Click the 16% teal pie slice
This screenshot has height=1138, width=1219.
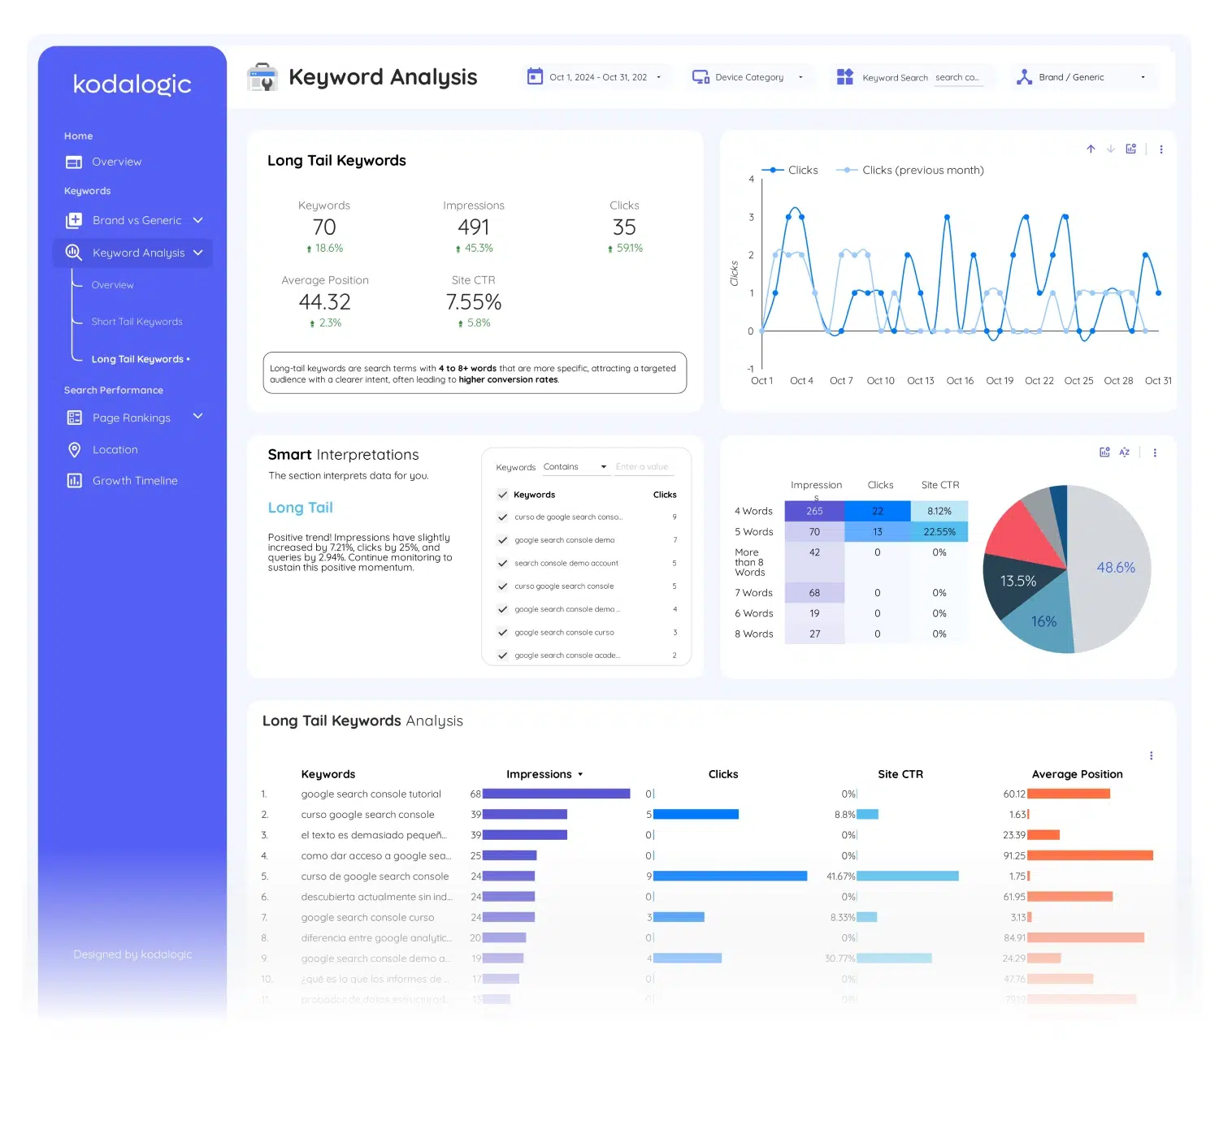(1044, 621)
